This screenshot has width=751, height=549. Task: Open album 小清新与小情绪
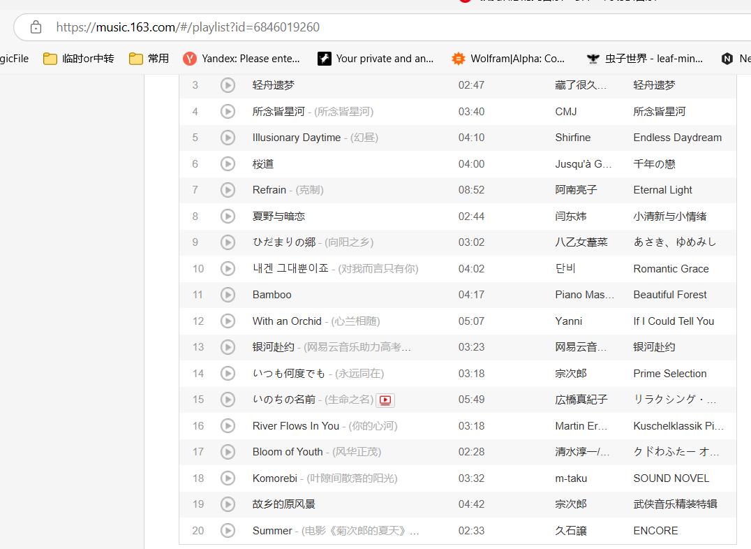(670, 217)
